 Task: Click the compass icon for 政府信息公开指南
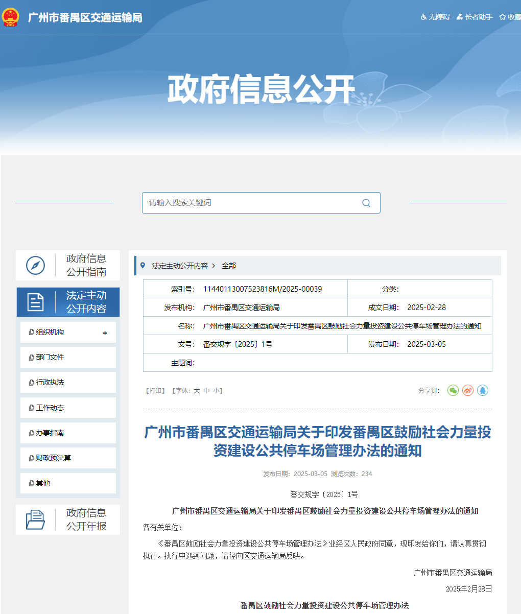35,265
